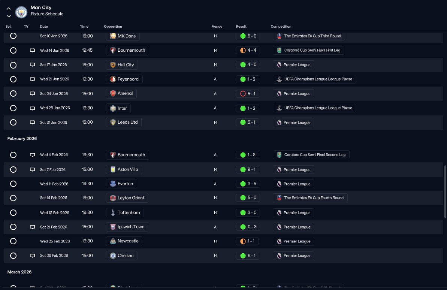
Task: Sort fixtures by the Date column header
Action: tap(44, 27)
